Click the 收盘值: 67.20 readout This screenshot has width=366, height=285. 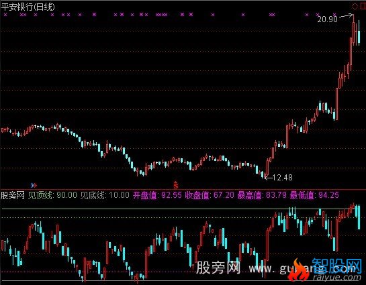tap(210, 195)
